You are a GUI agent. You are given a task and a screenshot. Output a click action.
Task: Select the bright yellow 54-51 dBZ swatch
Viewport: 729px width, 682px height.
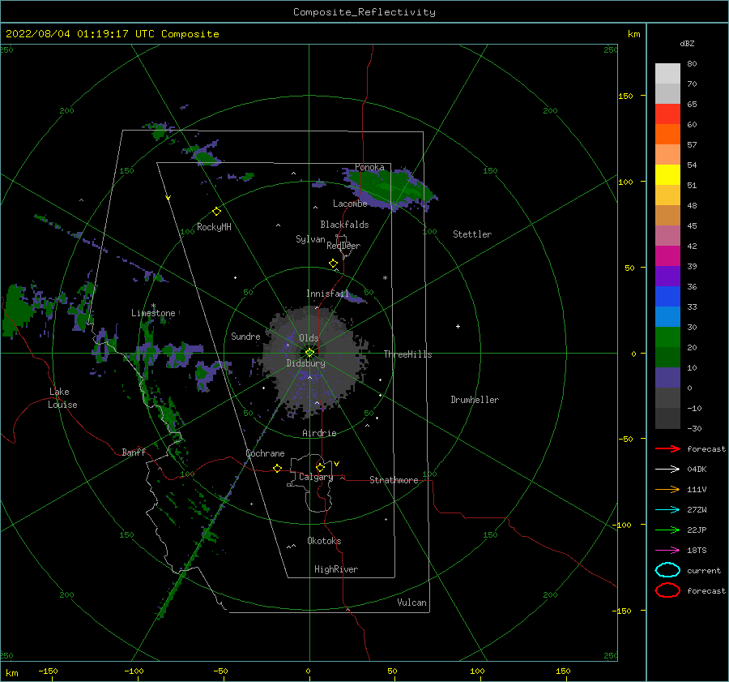(x=667, y=174)
